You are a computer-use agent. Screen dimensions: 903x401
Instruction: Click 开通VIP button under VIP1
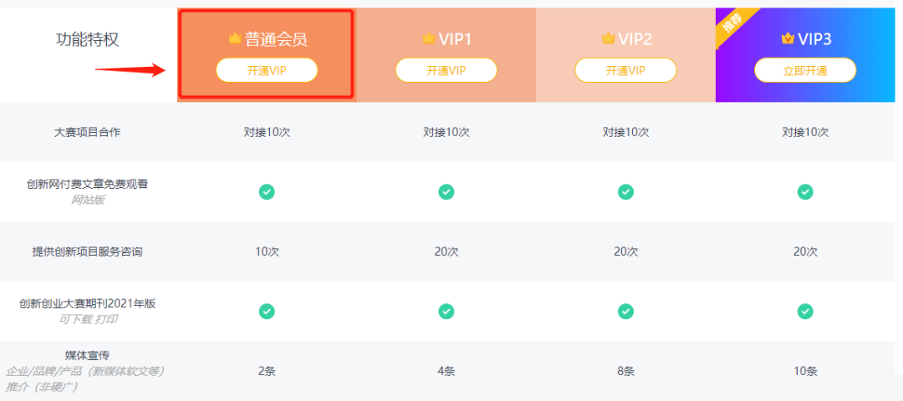[446, 70]
